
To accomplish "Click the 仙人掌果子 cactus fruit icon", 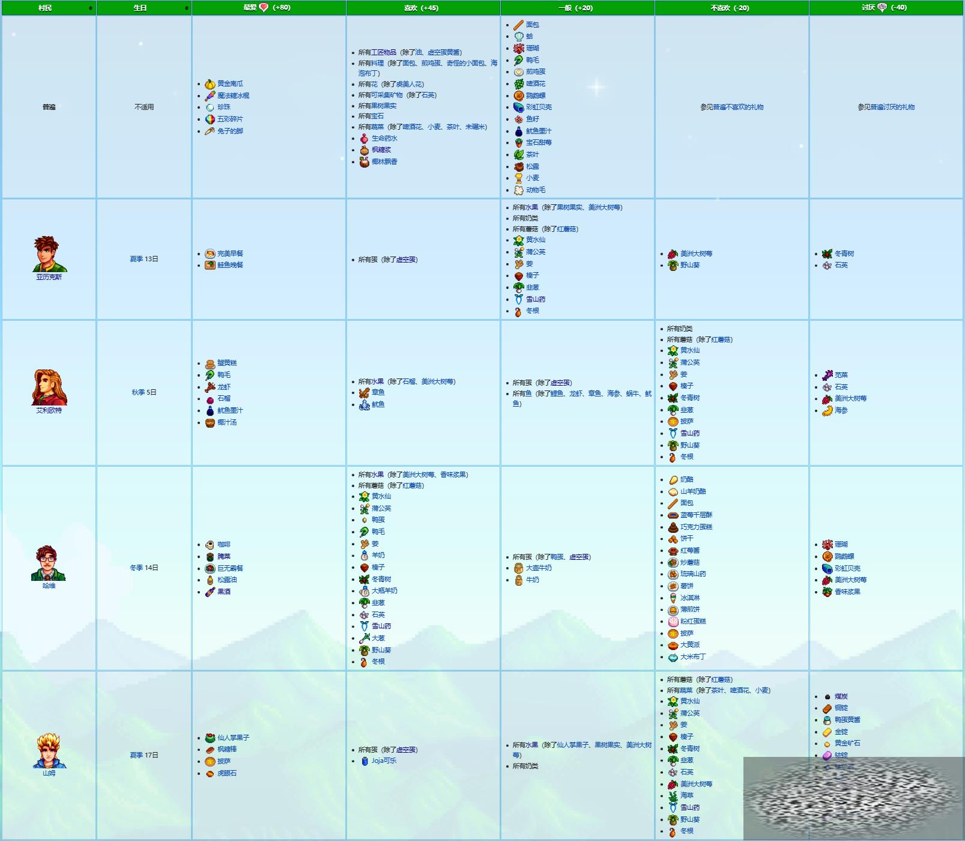I will pyautogui.click(x=210, y=738).
